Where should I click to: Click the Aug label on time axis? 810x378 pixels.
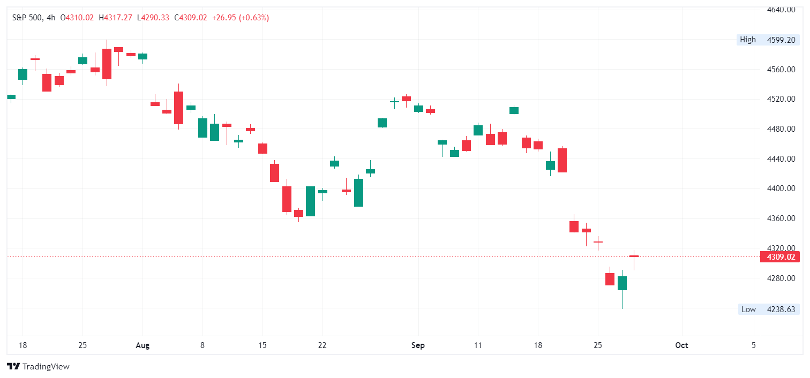142,345
